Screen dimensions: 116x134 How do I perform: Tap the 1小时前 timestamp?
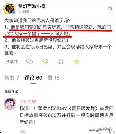pos(24,12)
